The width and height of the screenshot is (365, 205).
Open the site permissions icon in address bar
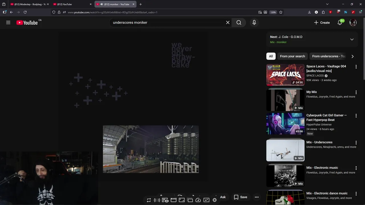click(x=64, y=12)
